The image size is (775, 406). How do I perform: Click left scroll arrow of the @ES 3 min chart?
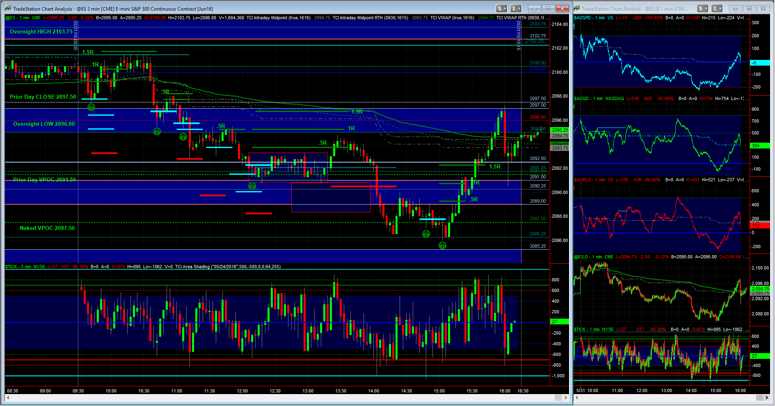pyautogui.click(x=8, y=397)
